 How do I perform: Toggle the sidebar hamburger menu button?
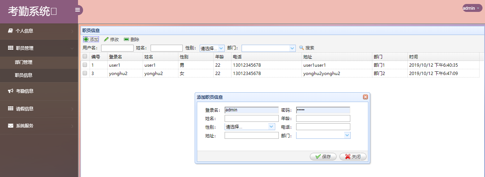(x=77, y=10)
